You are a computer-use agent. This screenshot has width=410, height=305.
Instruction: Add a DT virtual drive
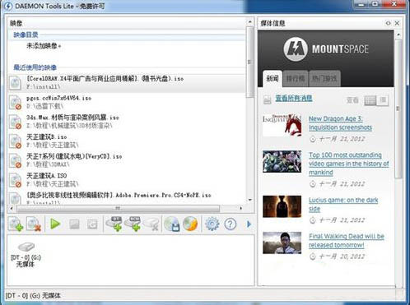point(114,224)
